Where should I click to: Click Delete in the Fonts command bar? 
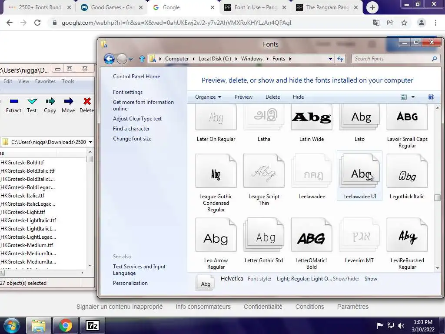point(273,97)
